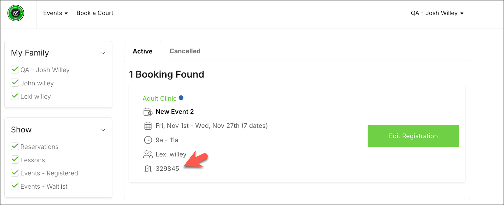Disable the Reservations filter checkbox
The width and height of the screenshot is (504, 205).
point(15,146)
